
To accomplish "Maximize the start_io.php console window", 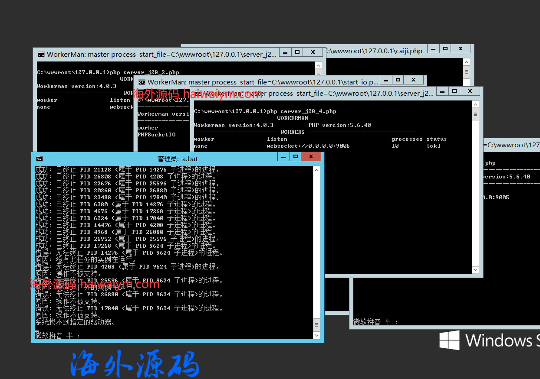I will pyautogui.click(x=398, y=80).
